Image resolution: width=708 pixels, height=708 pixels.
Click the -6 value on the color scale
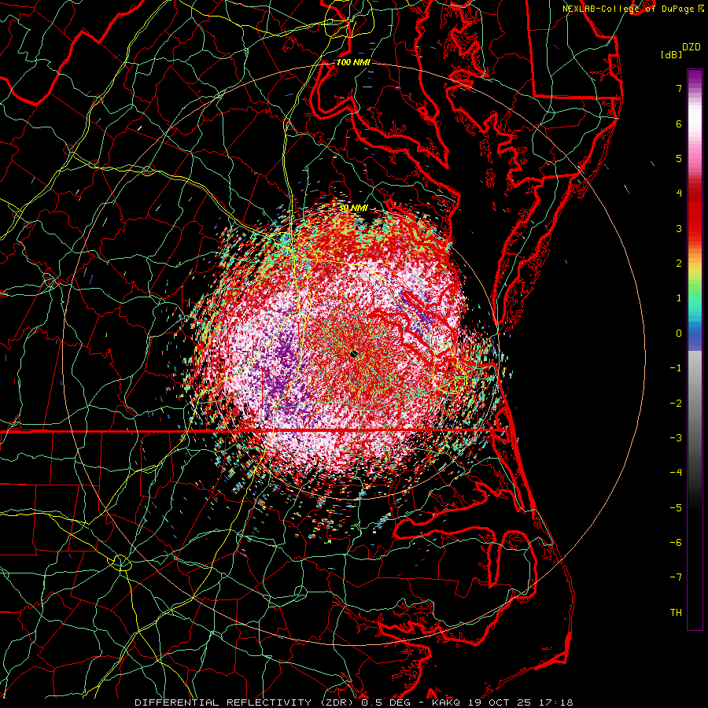676,542
